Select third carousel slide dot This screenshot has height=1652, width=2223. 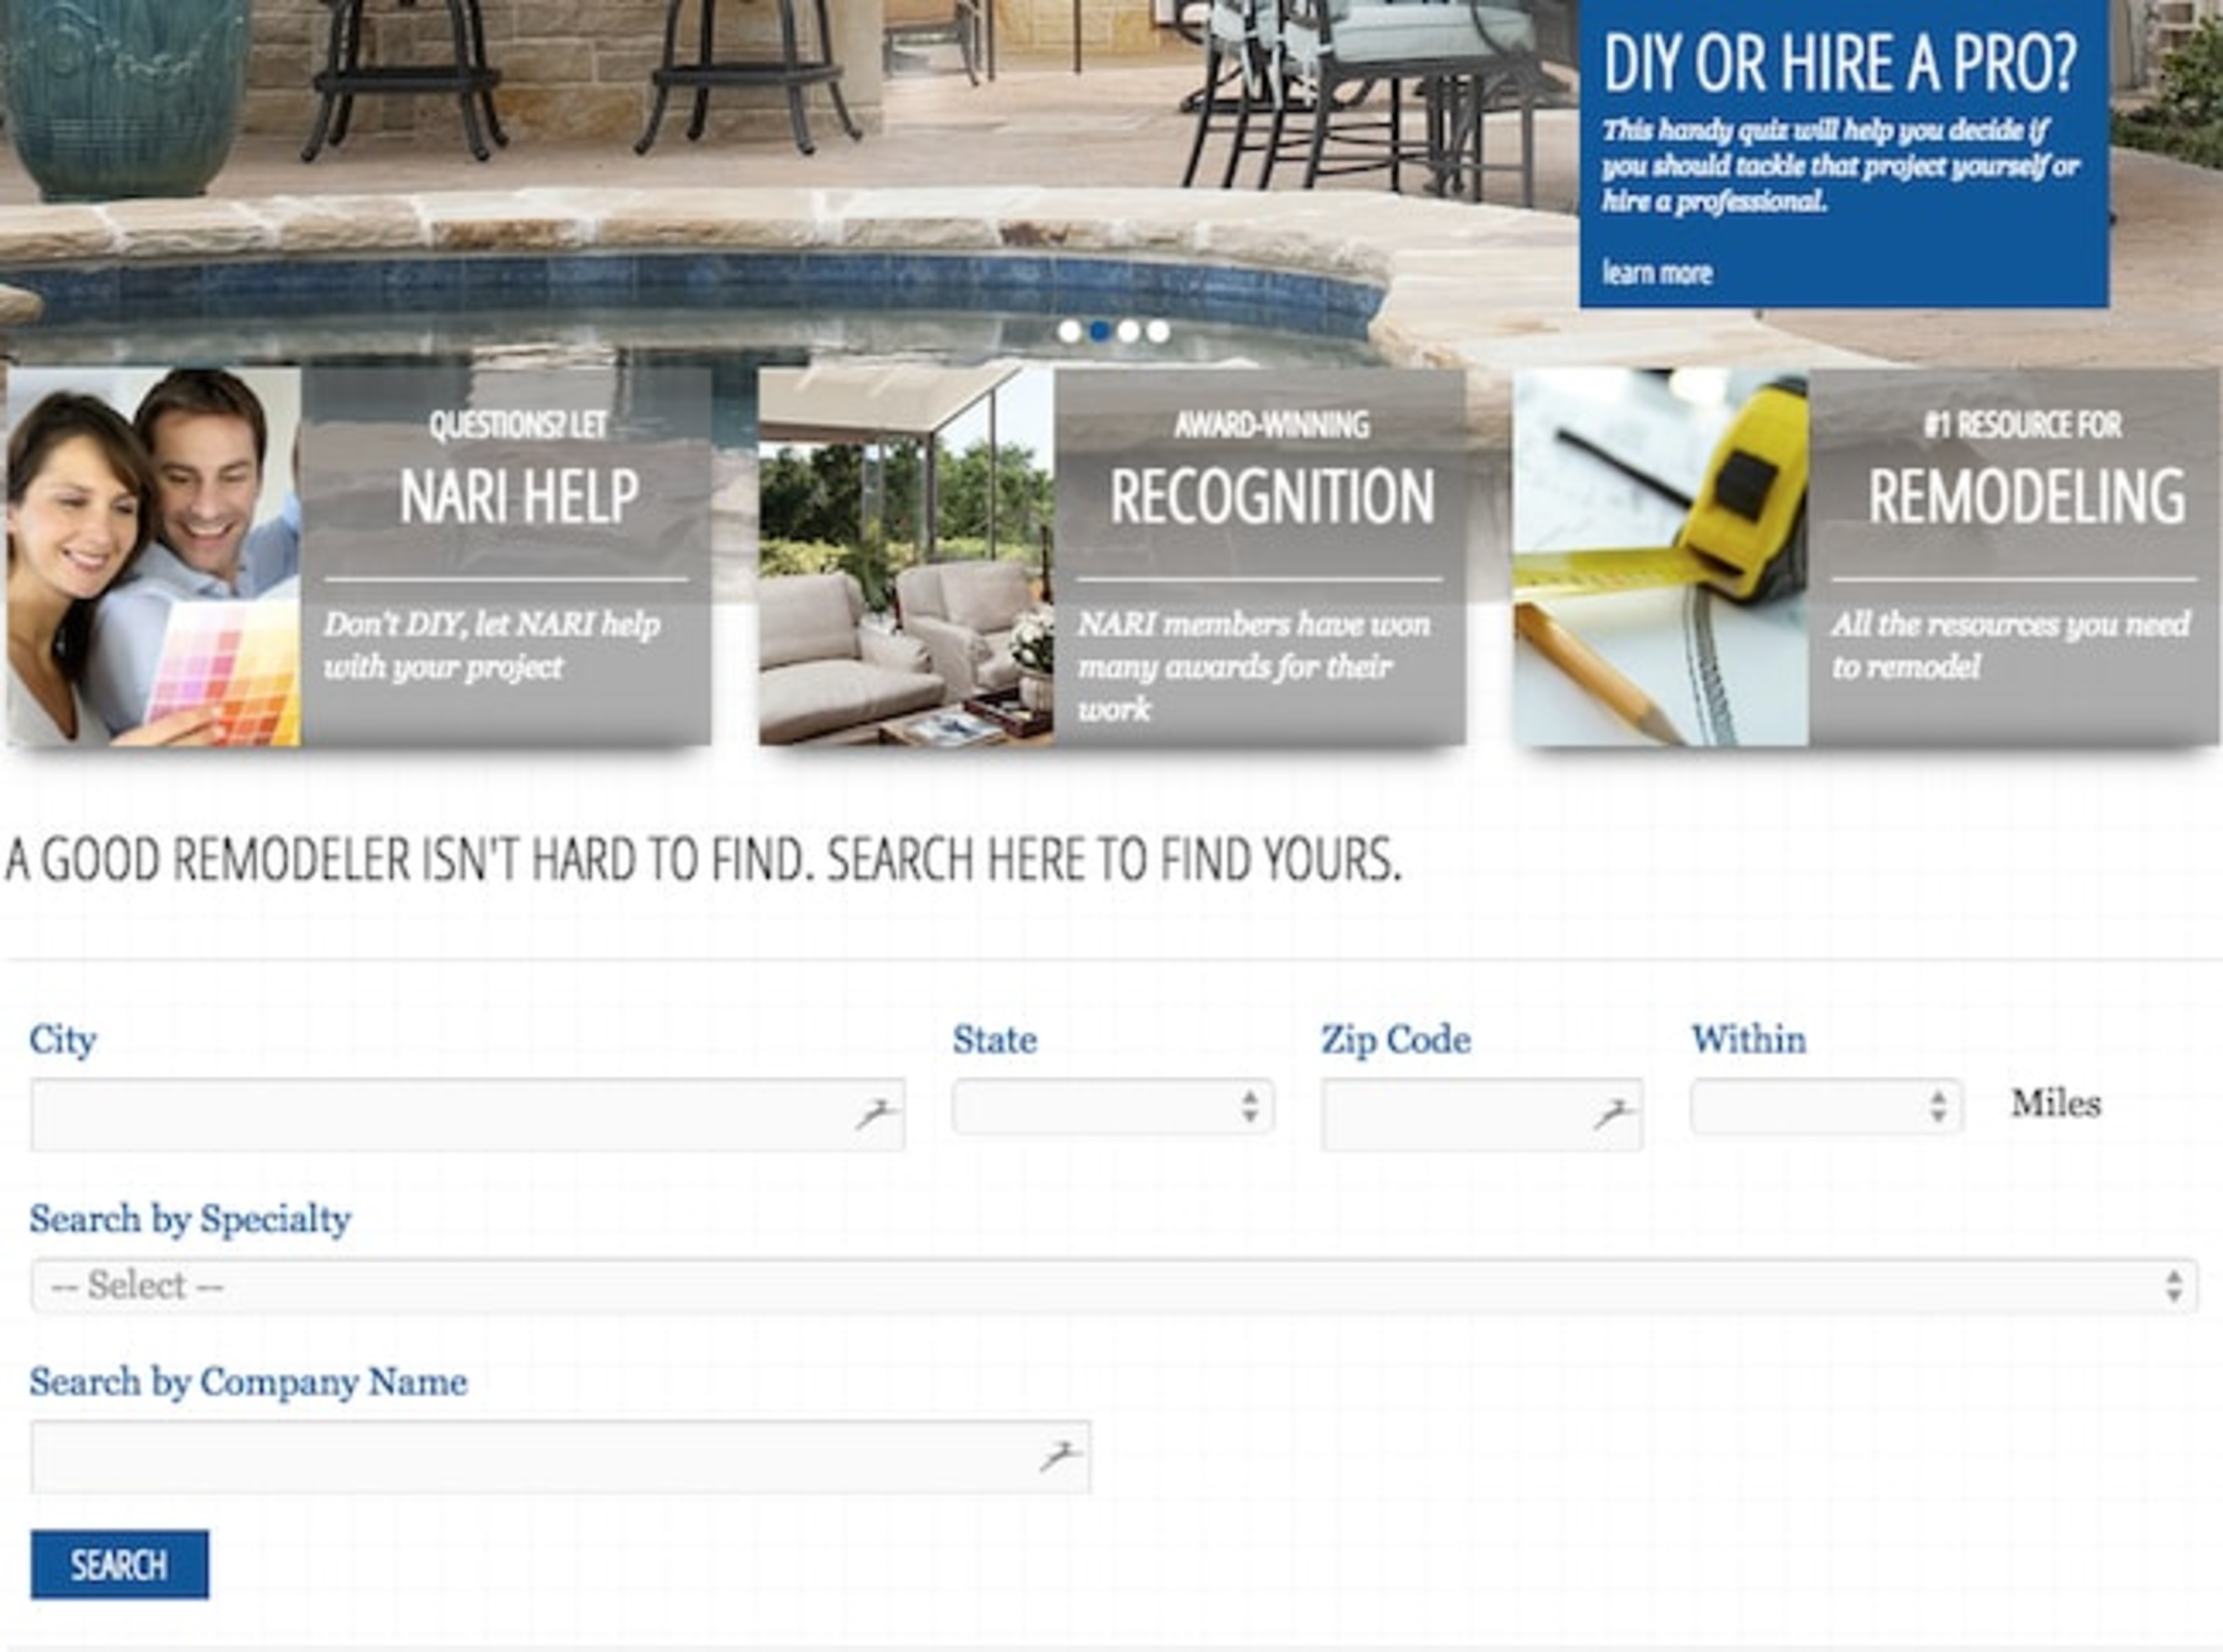pos(1128,331)
